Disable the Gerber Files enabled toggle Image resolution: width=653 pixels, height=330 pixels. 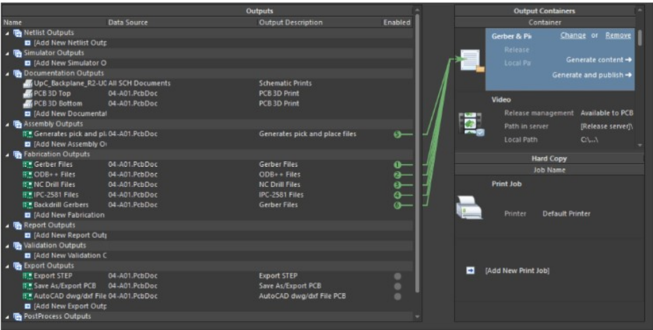[397, 164]
